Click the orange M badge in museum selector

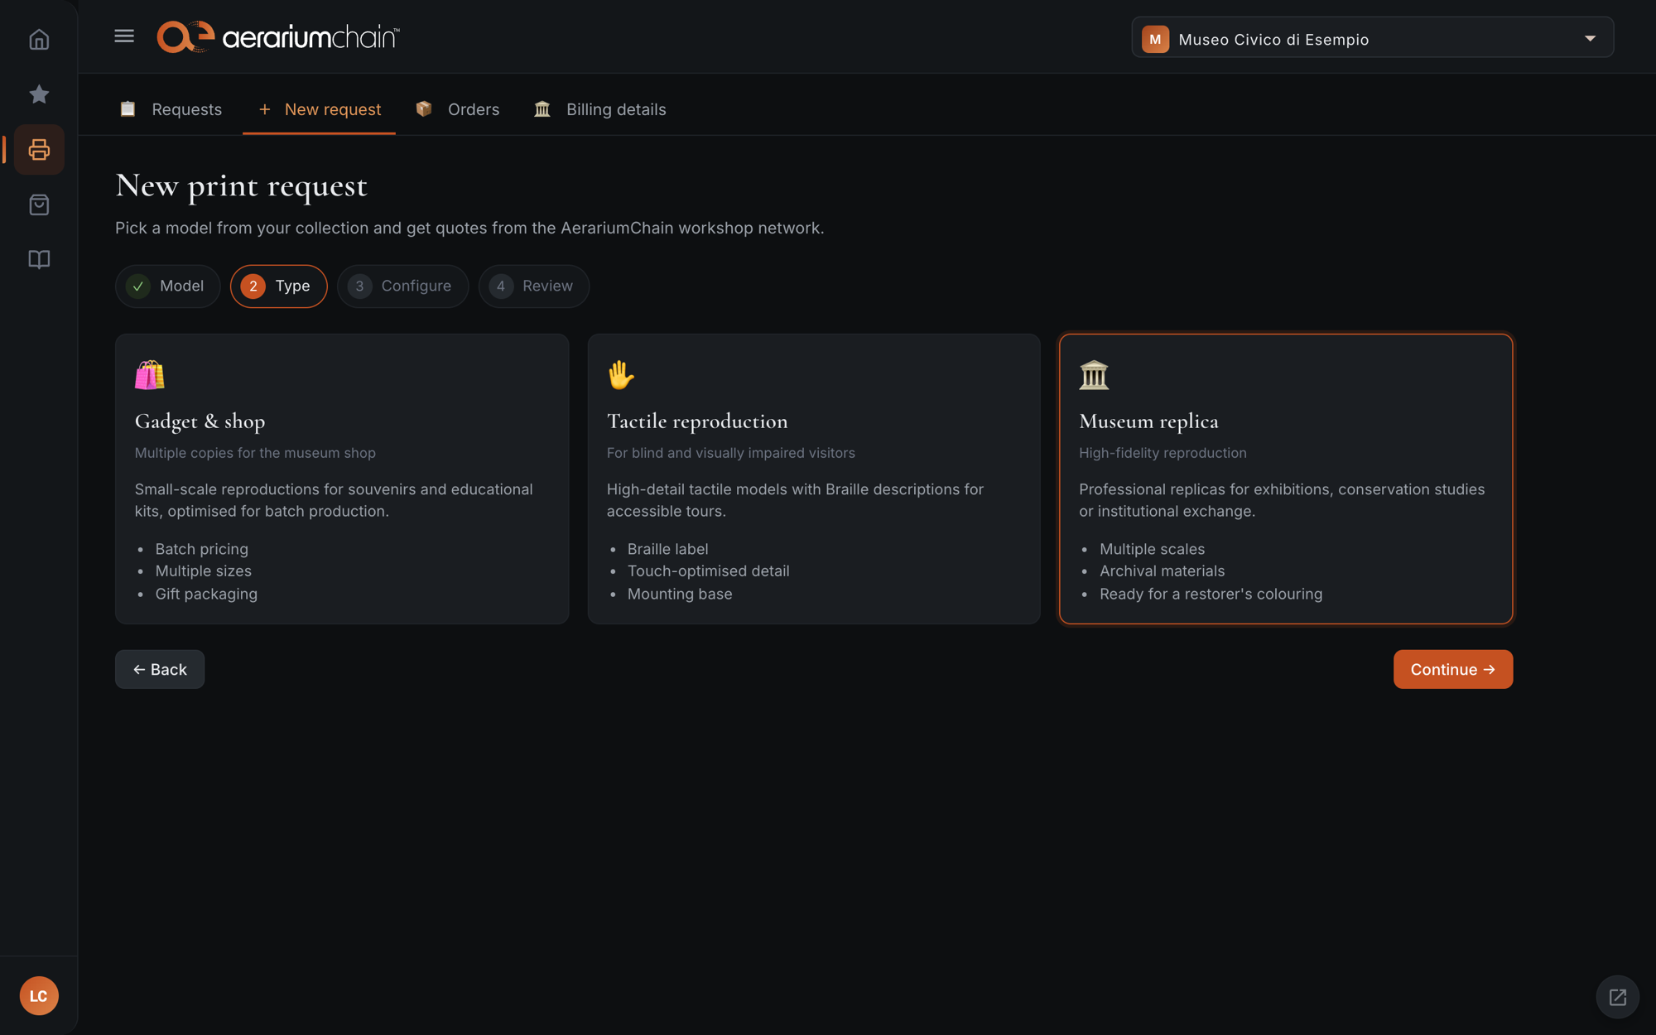(1155, 39)
